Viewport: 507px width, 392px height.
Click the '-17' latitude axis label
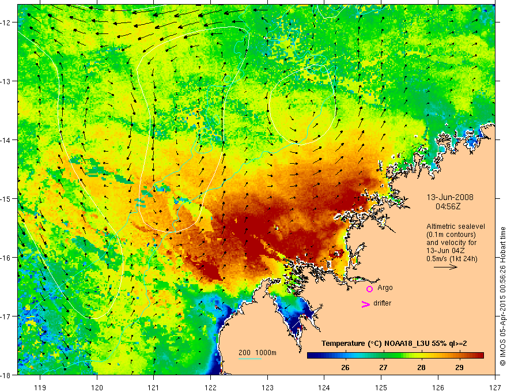pyautogui.click(x=6, y=316)
